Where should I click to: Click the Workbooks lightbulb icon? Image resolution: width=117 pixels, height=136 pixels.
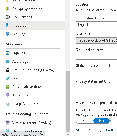click(x=8, y=95)
